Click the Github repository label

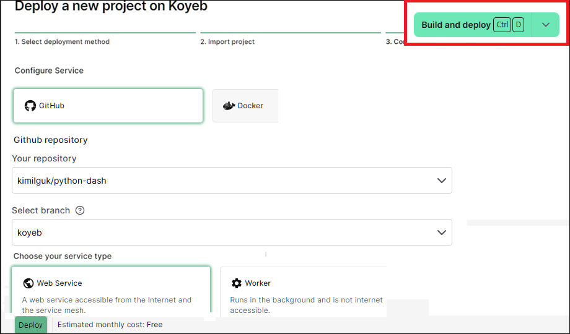pos(51,140)
